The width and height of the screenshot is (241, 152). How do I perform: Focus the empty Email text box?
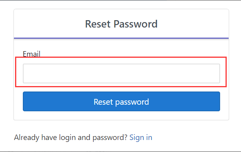pos(121,73)
